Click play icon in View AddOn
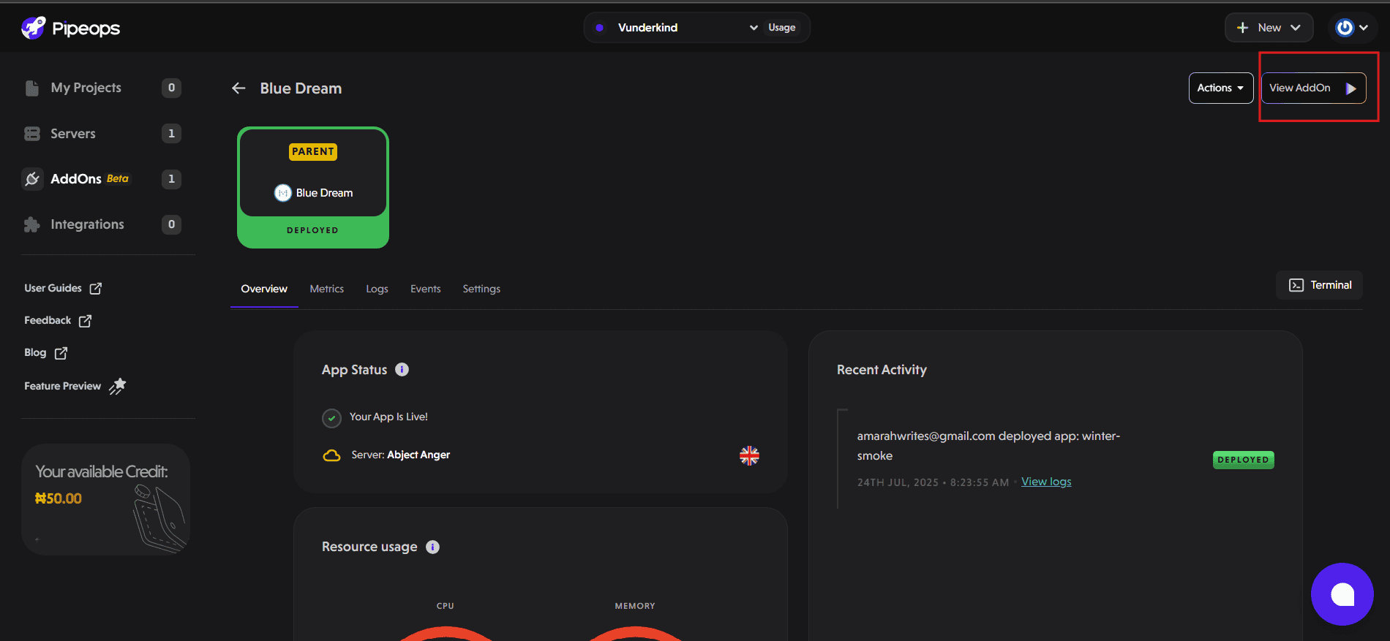1390x641 pixels. click(x=1350, y=88)
